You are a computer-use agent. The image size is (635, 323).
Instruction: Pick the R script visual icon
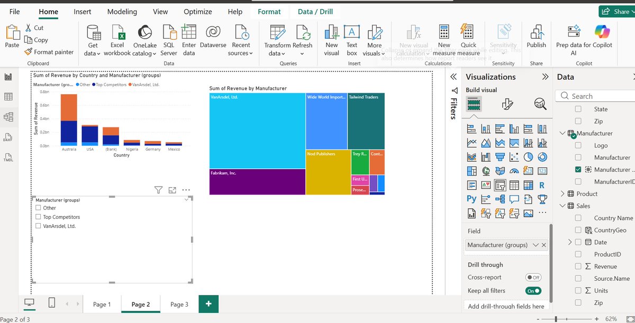coord(542,185)
